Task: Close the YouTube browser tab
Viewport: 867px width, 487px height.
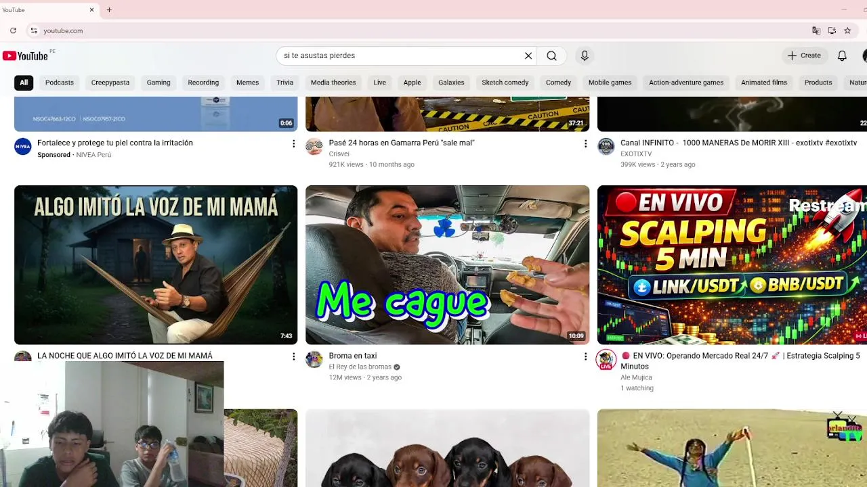Action: click(x=92, y=9)
